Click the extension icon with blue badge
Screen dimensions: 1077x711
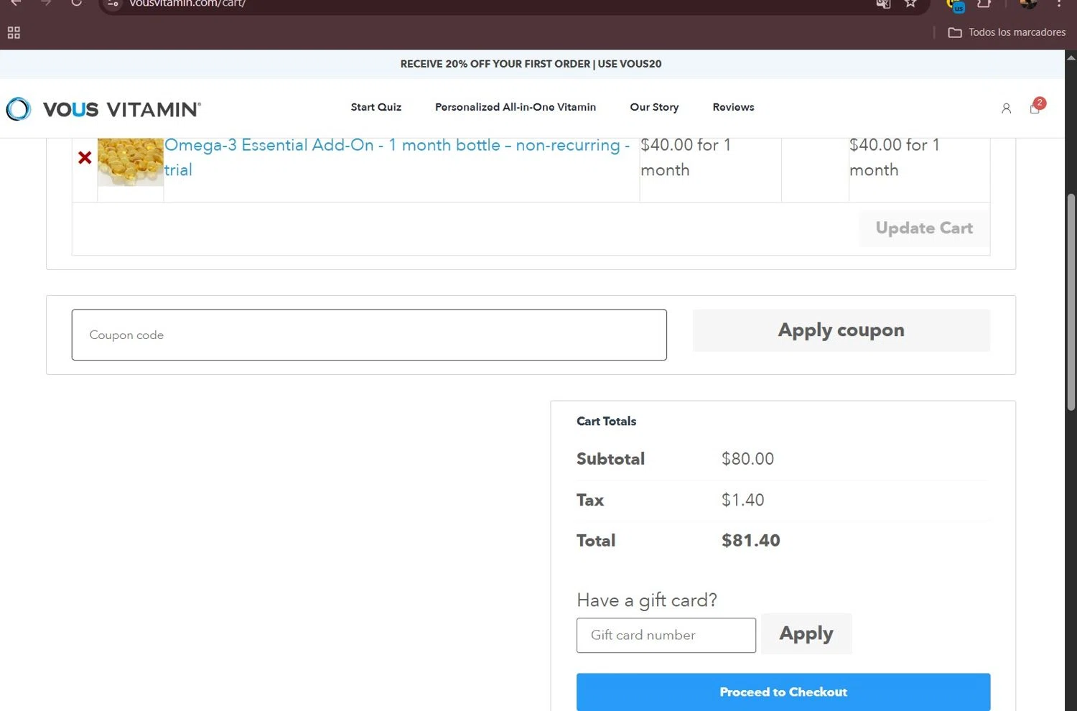click(x=956, y=6)
